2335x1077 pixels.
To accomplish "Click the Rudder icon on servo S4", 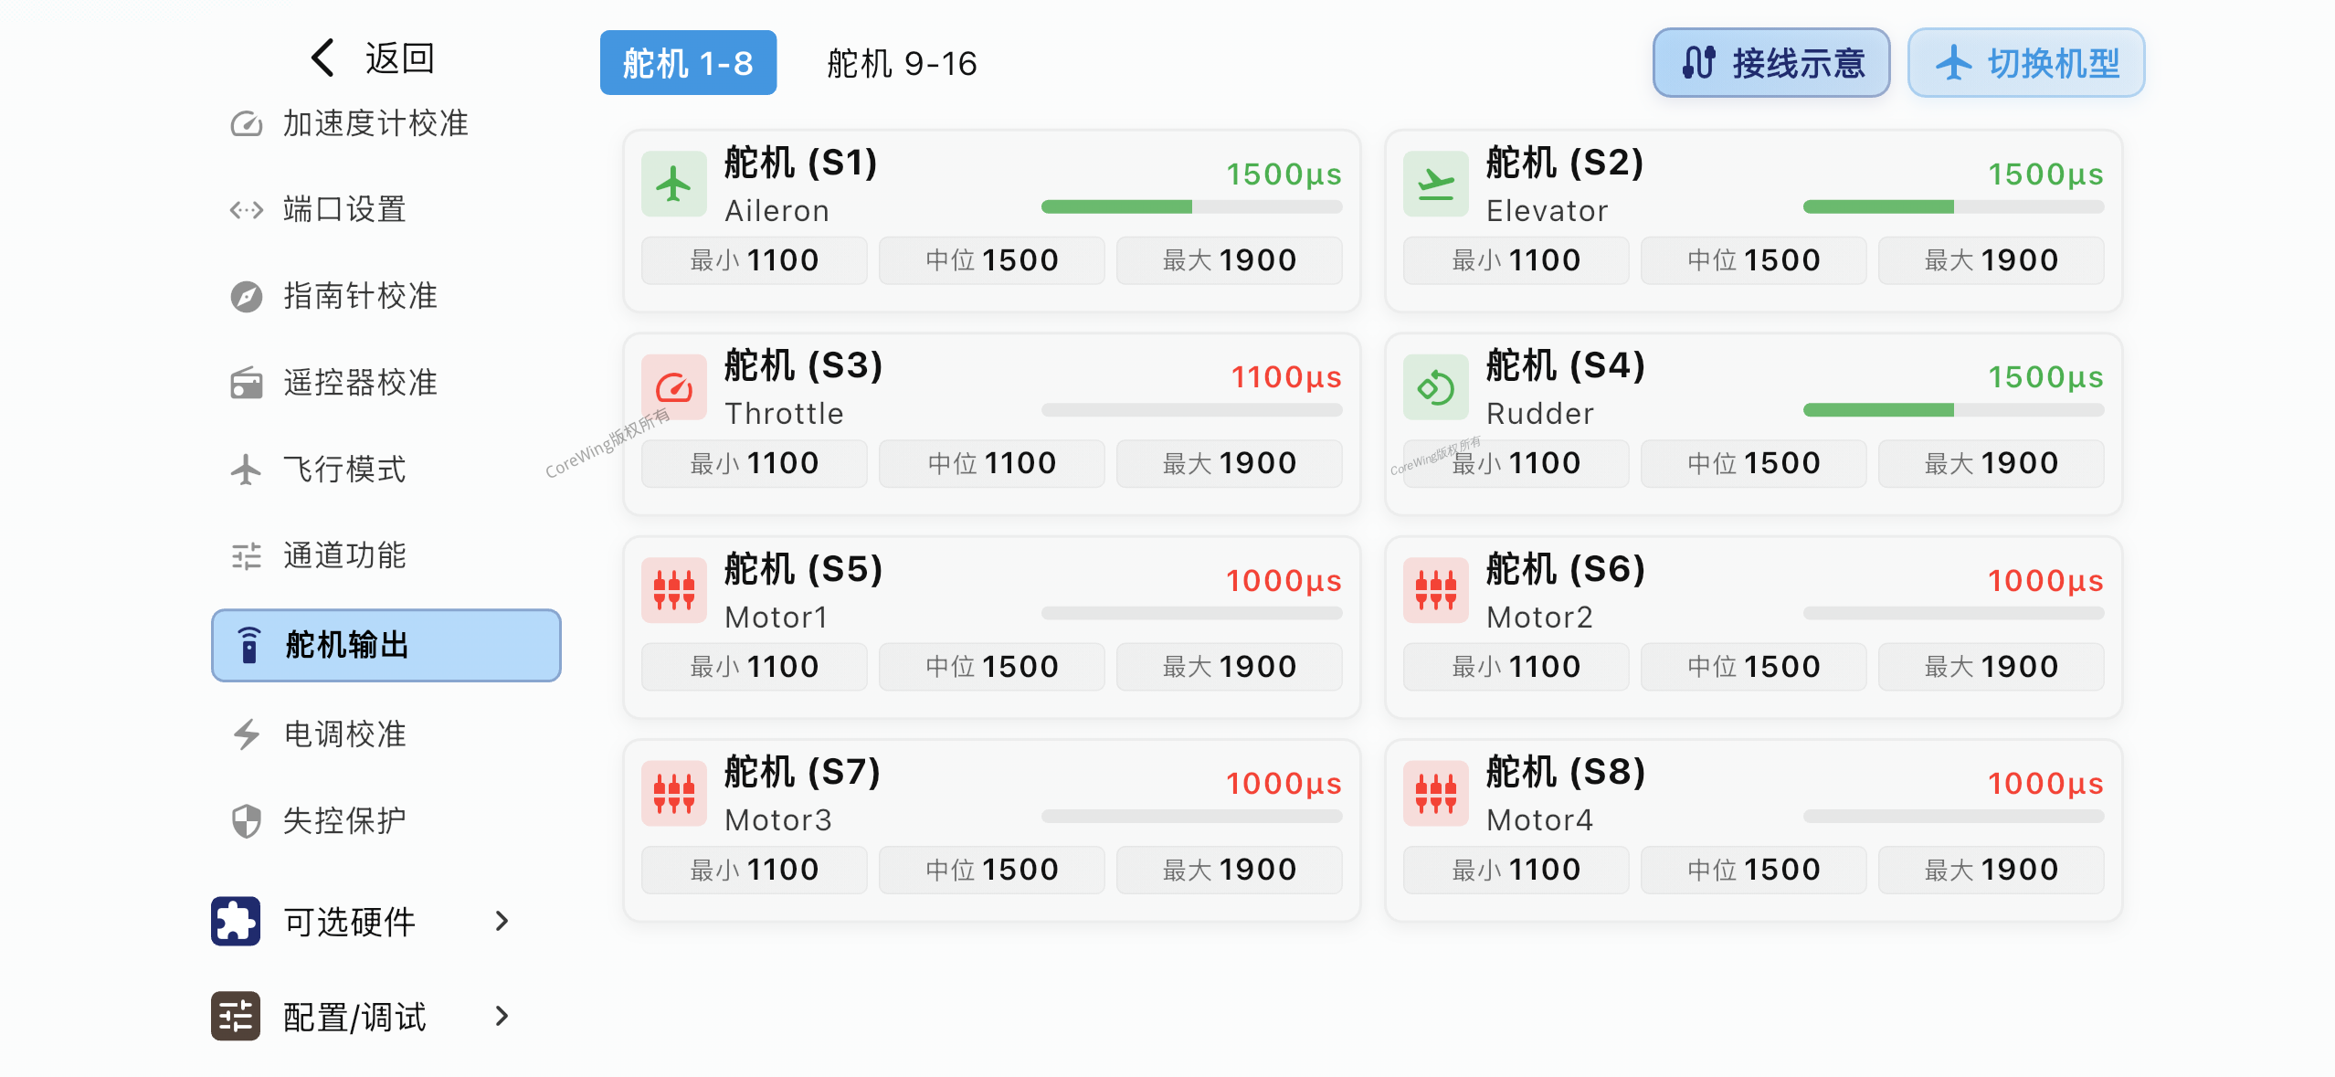I will tap(1435, 387).
